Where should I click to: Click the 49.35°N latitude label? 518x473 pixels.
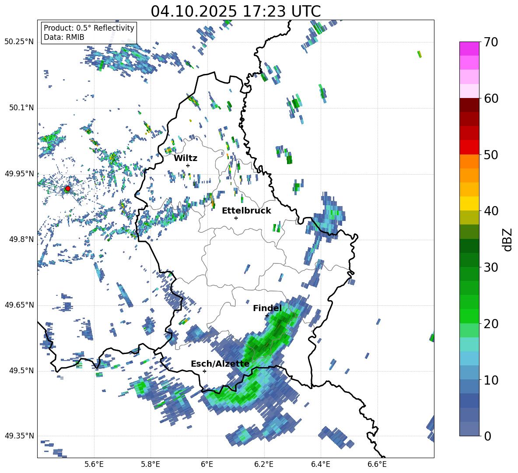(19, 436)
